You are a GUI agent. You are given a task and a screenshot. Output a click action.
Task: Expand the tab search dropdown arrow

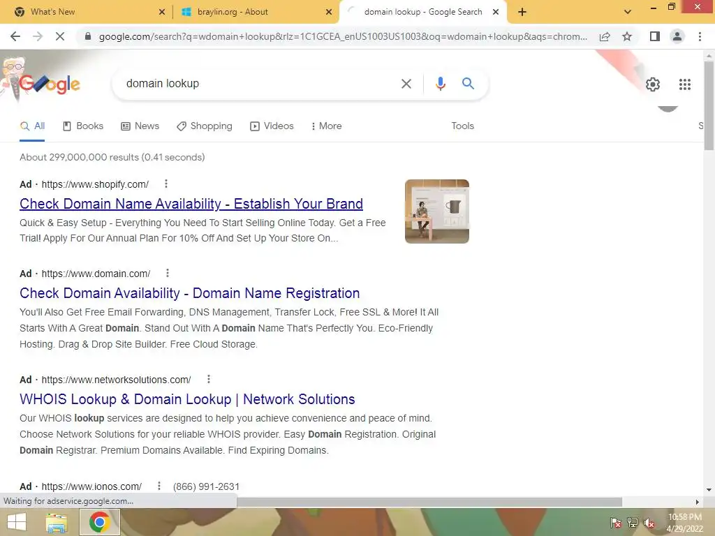[628, 12]
